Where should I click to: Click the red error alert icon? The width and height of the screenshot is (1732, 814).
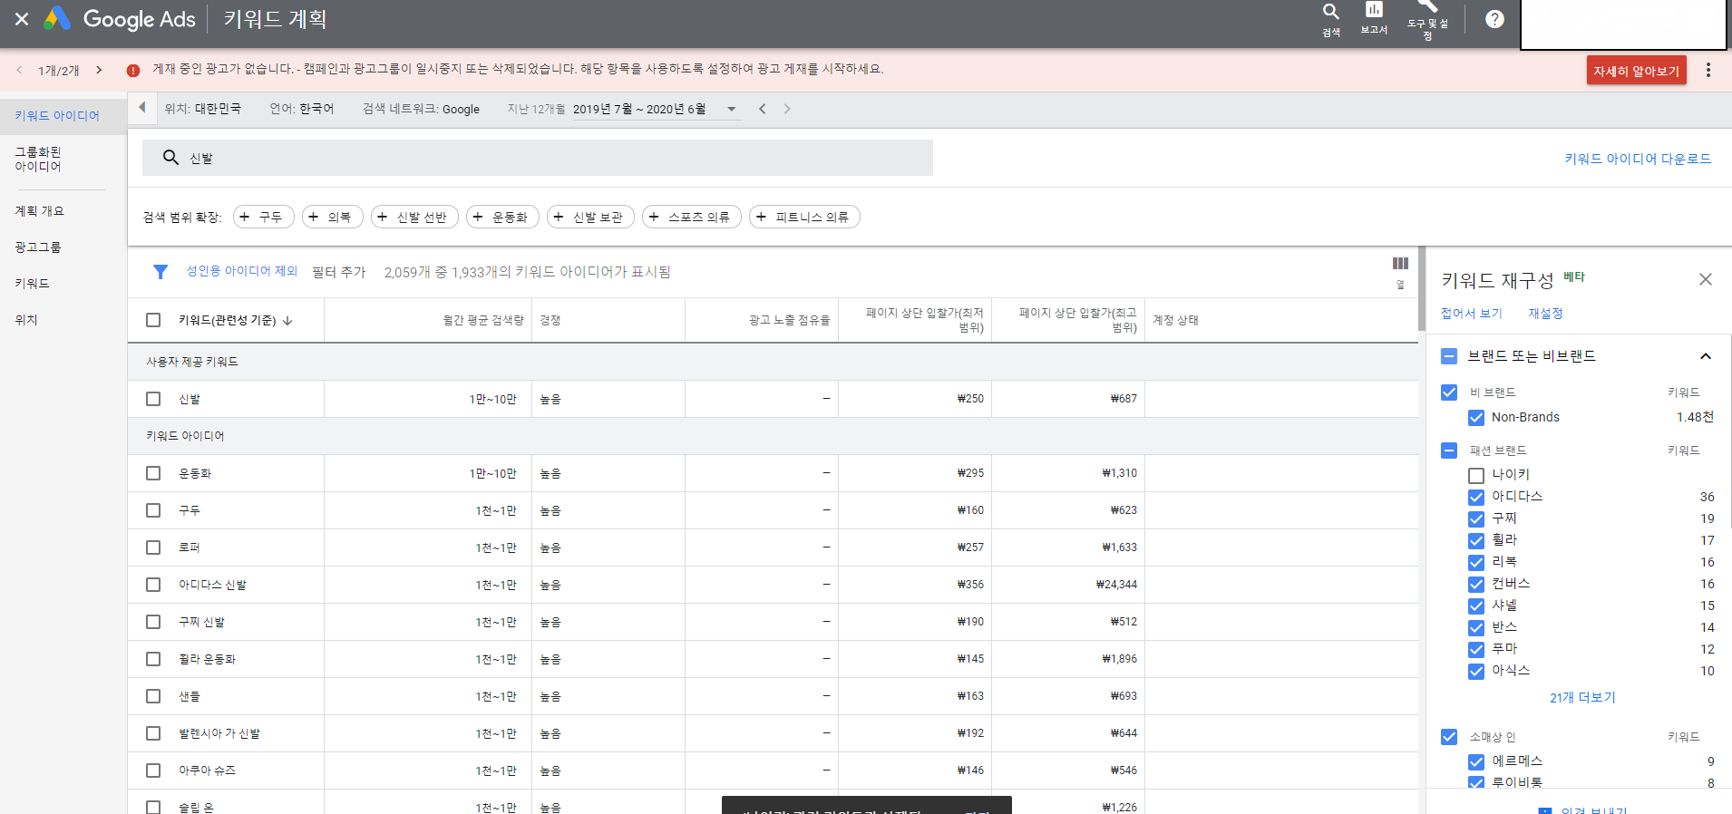[133, 70]
